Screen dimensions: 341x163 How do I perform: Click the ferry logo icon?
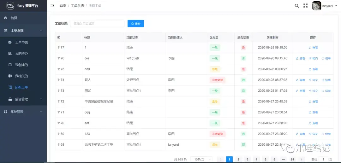(10, 6)
